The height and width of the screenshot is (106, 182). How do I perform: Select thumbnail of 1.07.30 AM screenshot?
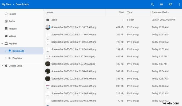[x=48, y=64]
